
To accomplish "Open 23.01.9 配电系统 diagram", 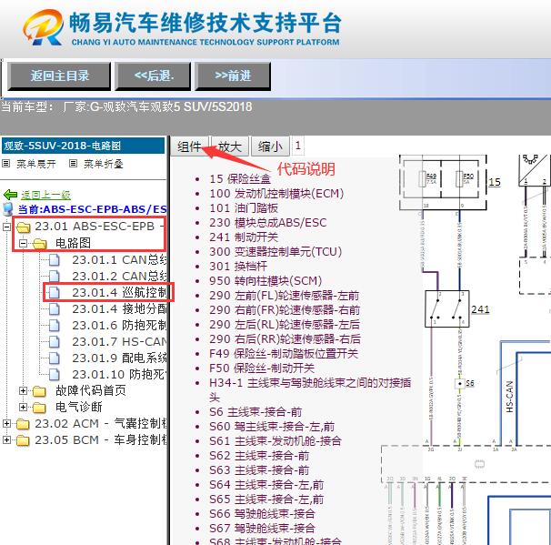I will pos(119,358).
